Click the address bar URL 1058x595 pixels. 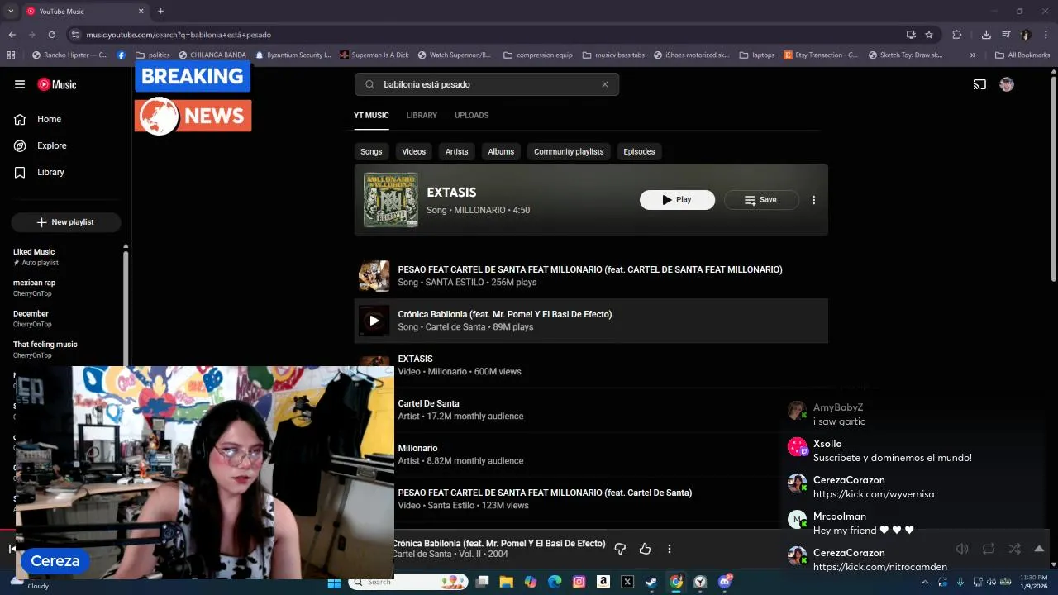179,35
